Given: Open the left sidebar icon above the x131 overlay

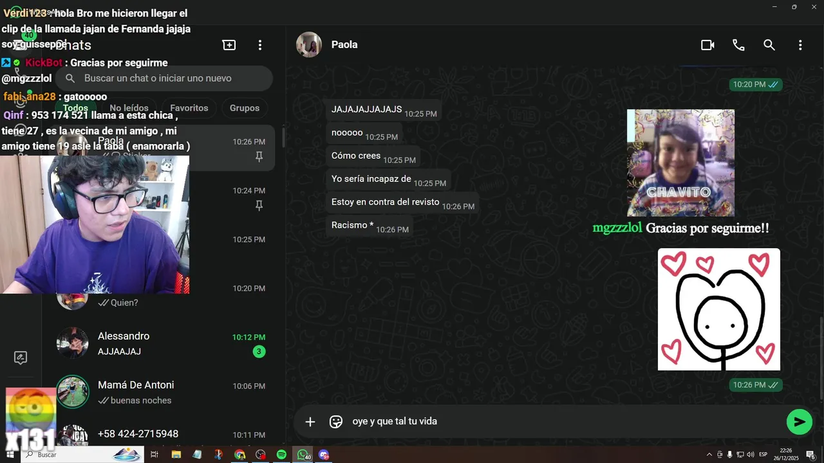Looking at the screenshot, I should 21,358.
